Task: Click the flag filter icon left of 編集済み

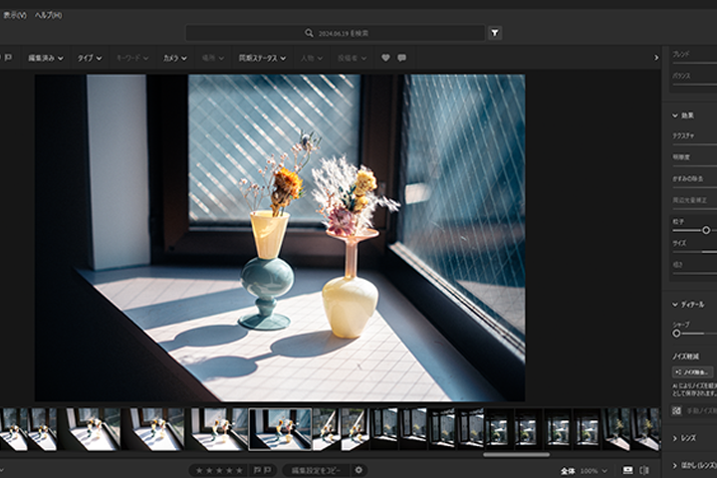Action: (x=8, y=58)
